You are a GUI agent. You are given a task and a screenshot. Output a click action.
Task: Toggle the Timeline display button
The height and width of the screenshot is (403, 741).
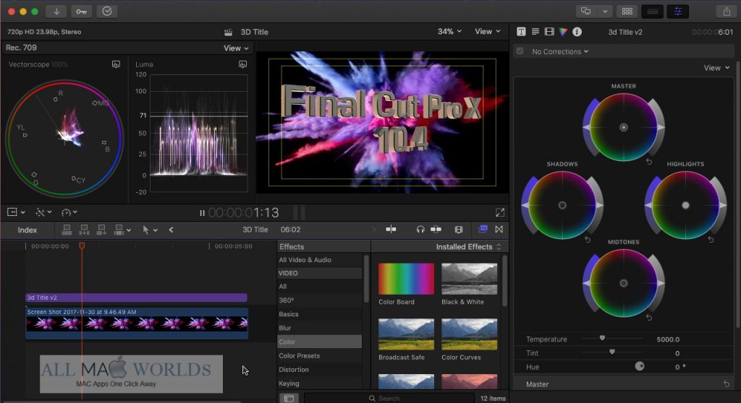coord(653,12)
